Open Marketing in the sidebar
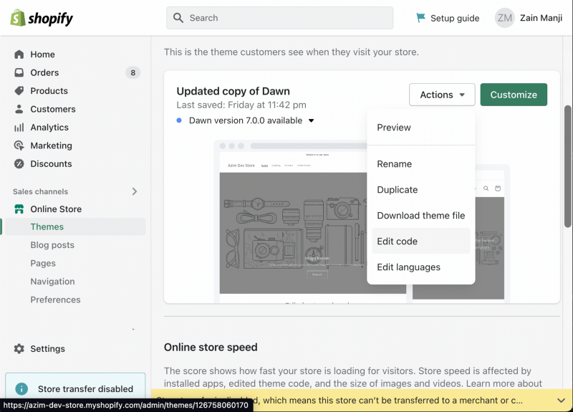Viewport: 573px width, 412px height. 51,145
